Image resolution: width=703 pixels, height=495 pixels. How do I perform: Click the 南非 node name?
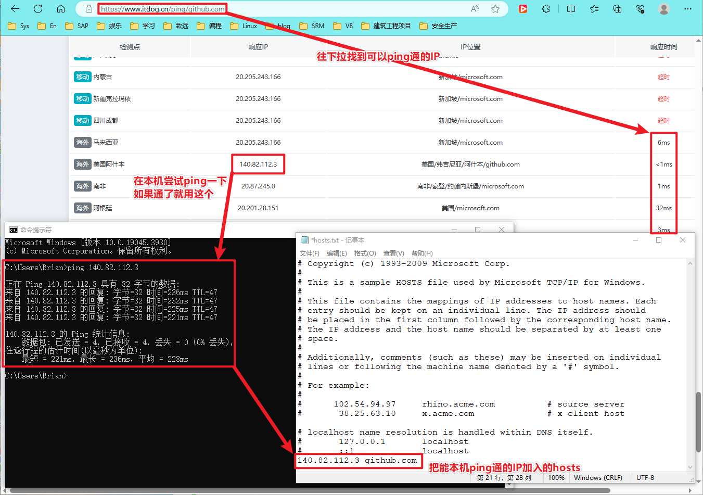99,186
